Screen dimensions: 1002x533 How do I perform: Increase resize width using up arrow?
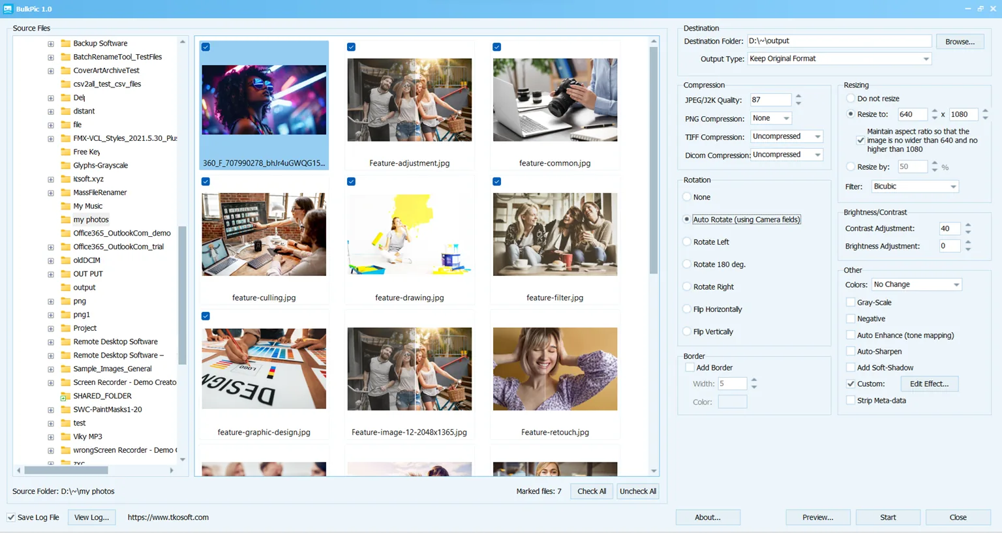[935, 111]
